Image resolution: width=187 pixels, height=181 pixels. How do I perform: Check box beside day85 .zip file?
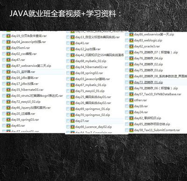[x=127, y=124]
